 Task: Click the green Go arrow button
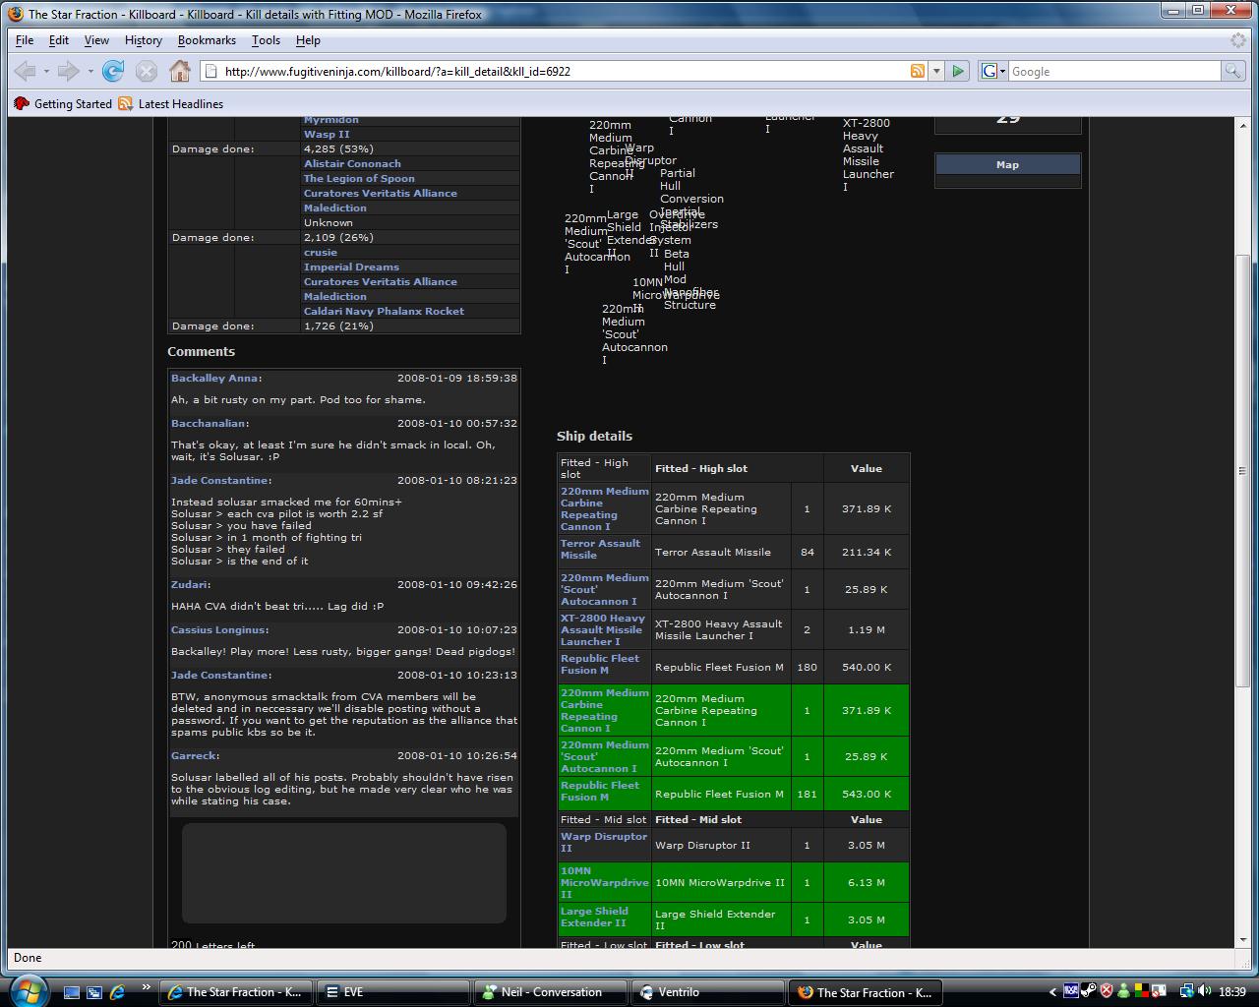click(958, 71)
